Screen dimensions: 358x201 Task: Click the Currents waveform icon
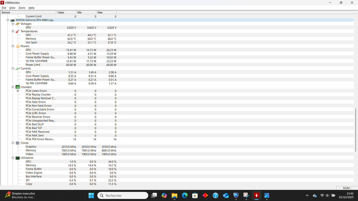pos(18,68)
